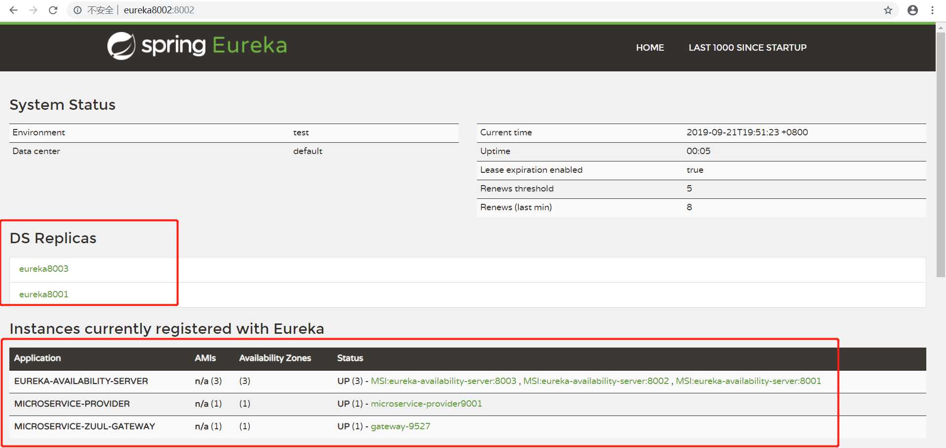Open the site info icon in the address bar

tap(77, 10)
